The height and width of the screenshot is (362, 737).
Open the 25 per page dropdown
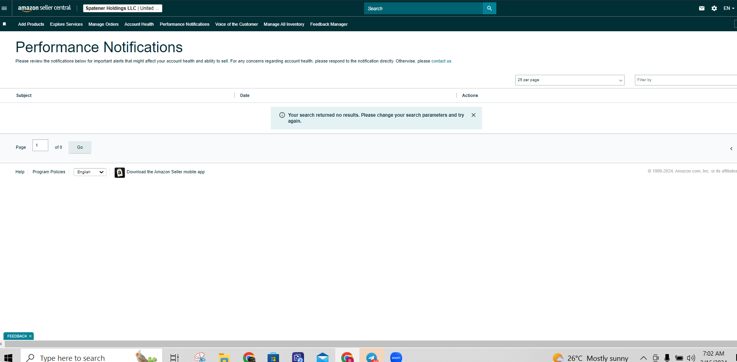[570, 80]
